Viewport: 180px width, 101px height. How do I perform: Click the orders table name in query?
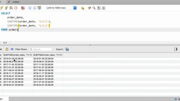[13, 30]
